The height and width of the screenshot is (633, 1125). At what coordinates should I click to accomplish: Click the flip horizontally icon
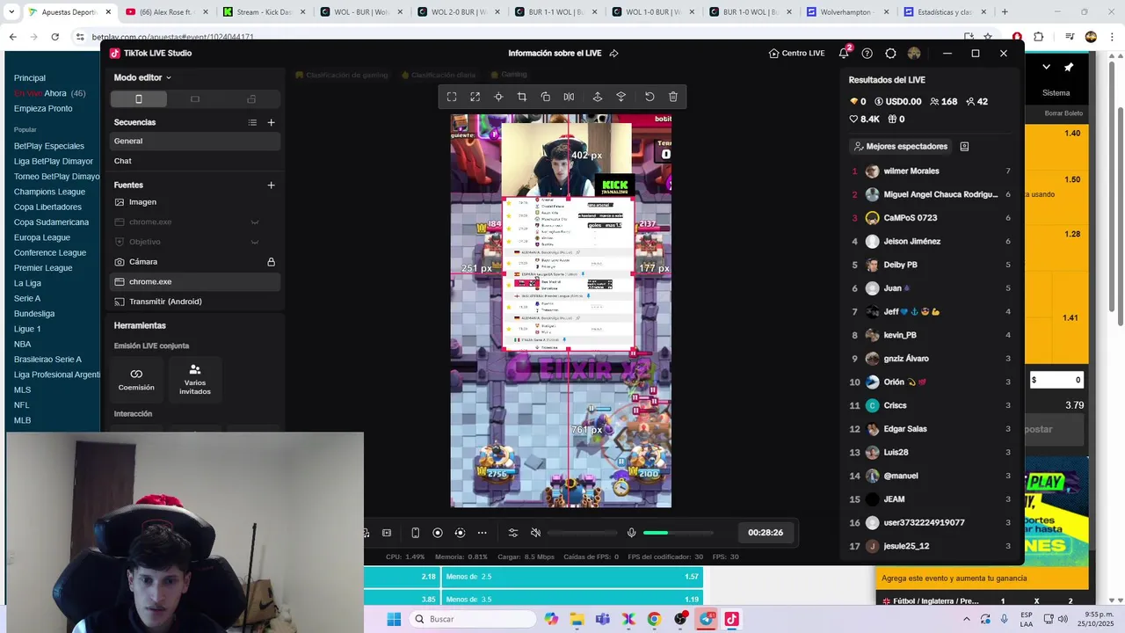coord(569,97)
